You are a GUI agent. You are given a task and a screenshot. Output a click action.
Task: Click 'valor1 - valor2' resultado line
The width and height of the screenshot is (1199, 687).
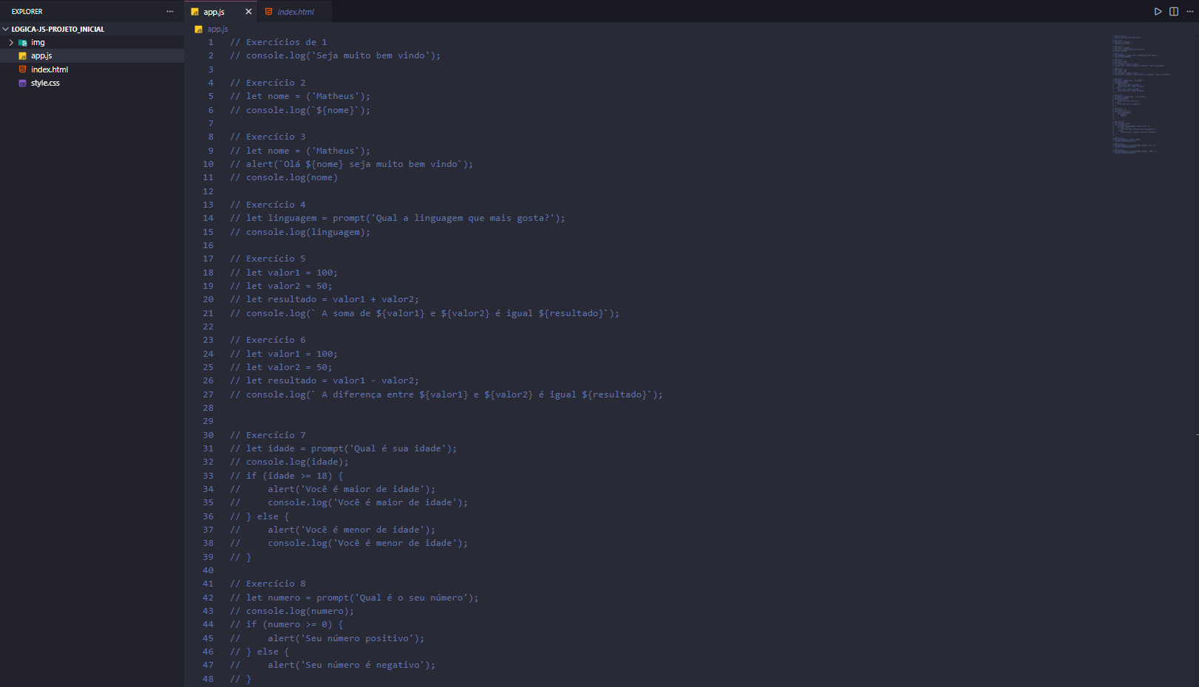[325, 380]
